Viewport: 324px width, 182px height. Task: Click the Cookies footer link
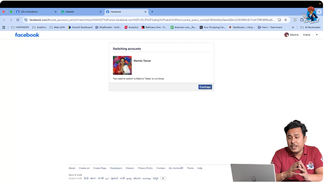click(x=161, y=168)
